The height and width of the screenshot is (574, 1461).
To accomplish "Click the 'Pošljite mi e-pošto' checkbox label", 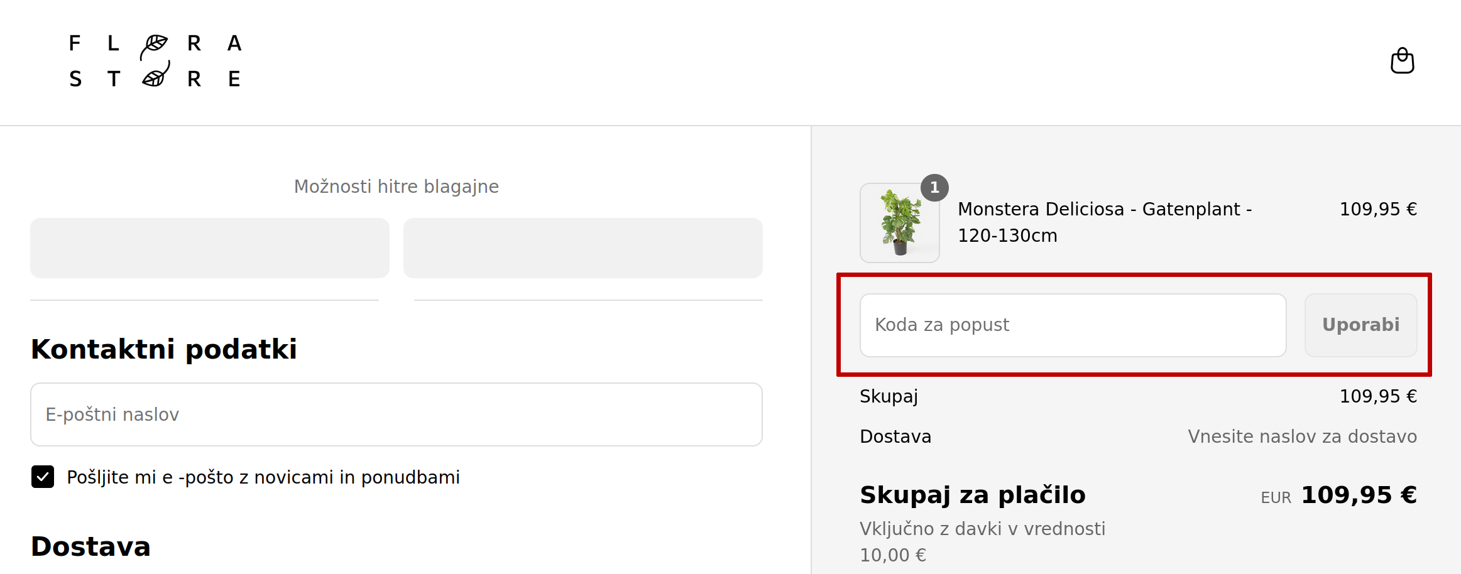I will (x=263, y=477).
